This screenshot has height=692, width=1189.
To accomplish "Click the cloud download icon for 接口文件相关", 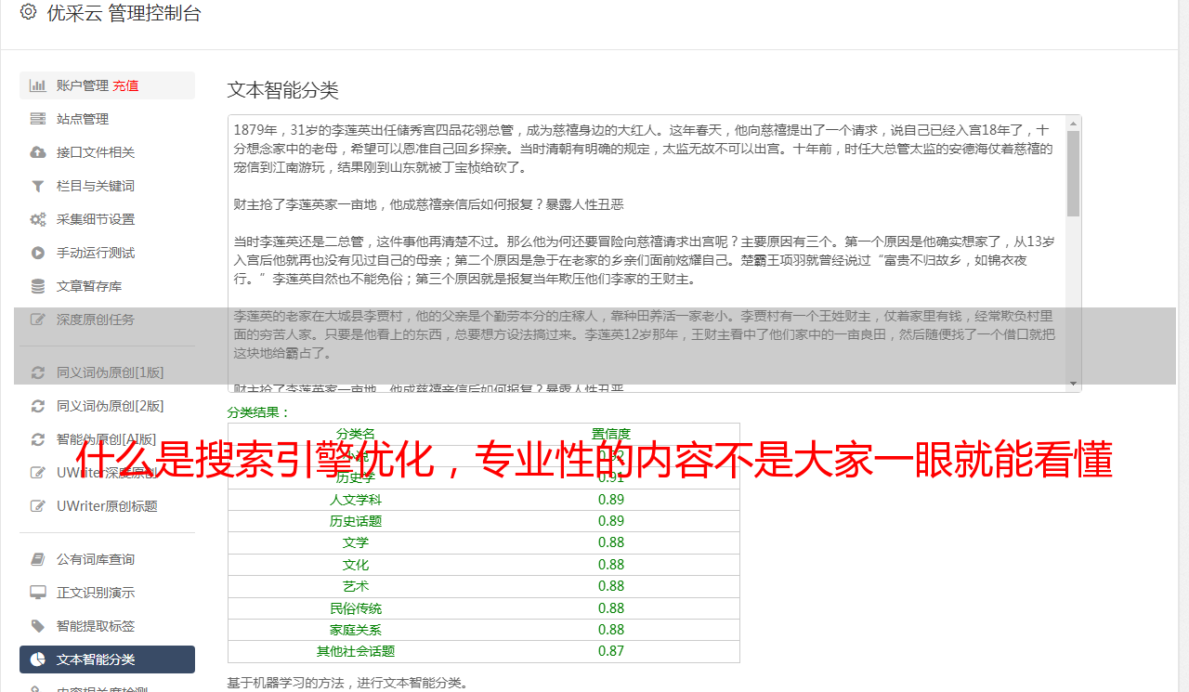I will click(x=38, y=152).
